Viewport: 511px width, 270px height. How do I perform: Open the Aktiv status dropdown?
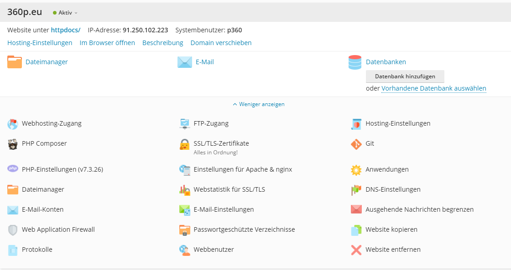click(x=65, y=13)
